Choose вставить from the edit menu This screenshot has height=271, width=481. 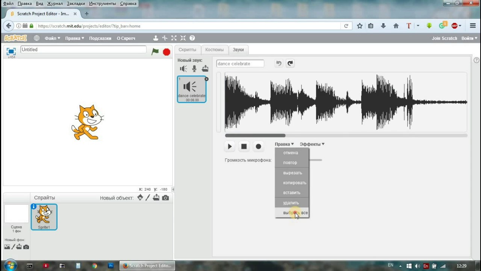tap(292, 193)
